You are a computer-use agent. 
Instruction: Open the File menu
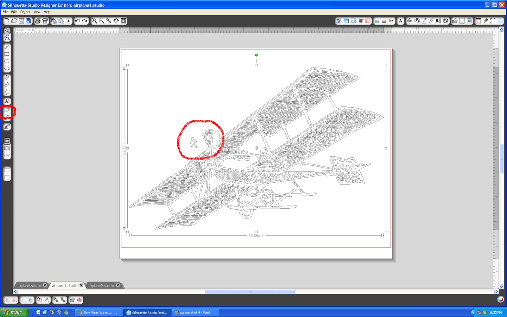pyautogui.click(x=5, y=12)
